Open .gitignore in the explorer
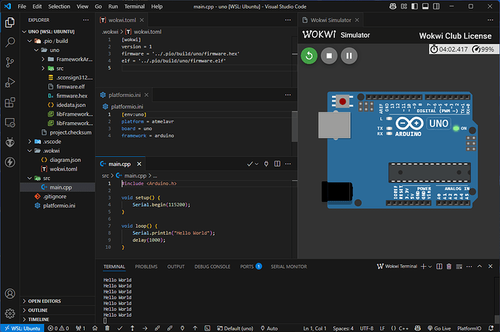Image resolution: width=500 pixels, height=332 pixels. pos(58,197)
